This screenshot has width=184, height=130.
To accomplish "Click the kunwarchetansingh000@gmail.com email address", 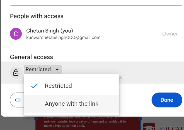I will click(63, 37).
